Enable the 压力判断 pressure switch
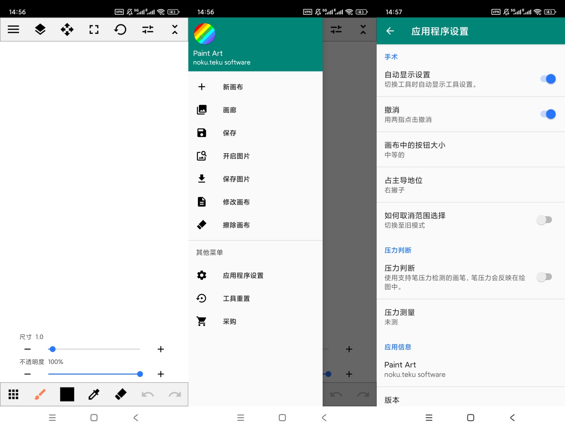Viewport: 565px width, 429px height. pyautogui.click(x=544, y=277)
